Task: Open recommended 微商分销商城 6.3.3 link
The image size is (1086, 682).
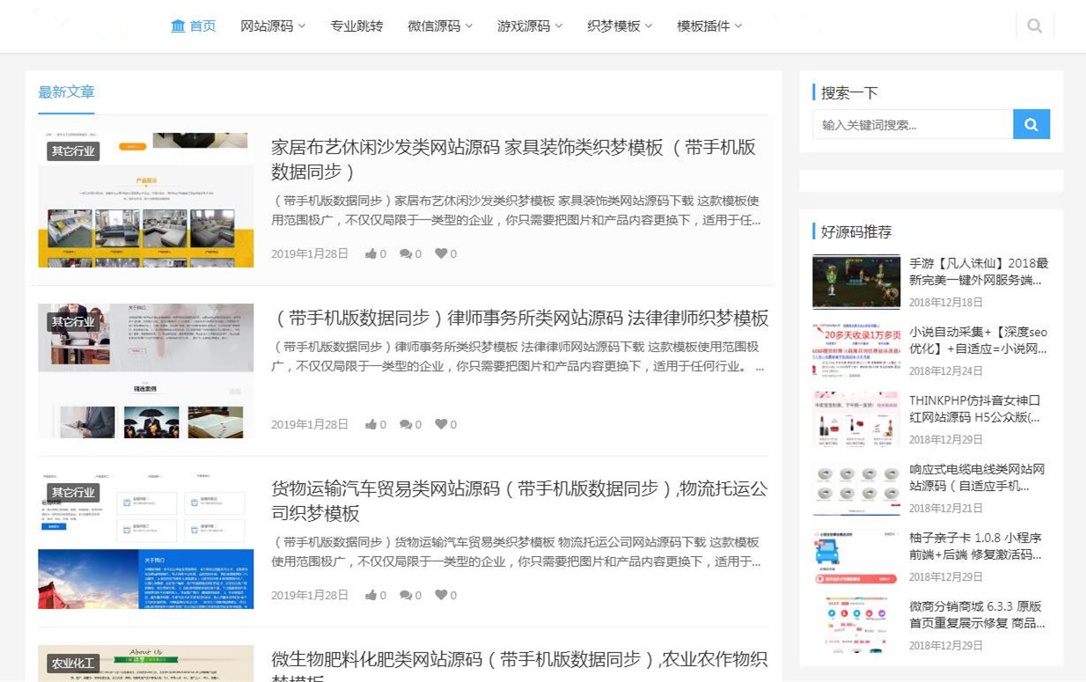Action: [977, 615]
